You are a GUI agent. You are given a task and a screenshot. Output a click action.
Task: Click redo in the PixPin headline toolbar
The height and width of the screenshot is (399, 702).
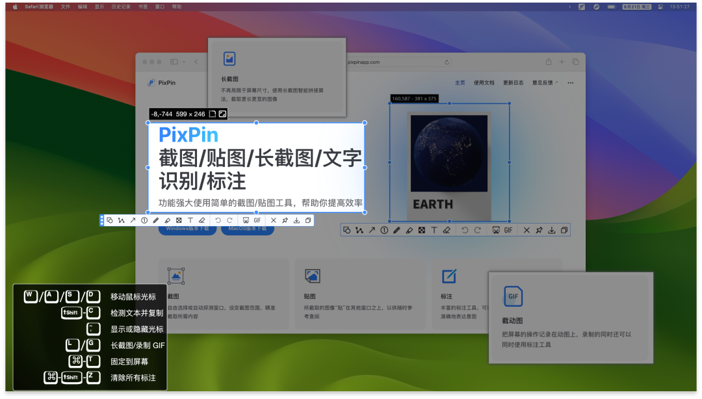(229, 220)
